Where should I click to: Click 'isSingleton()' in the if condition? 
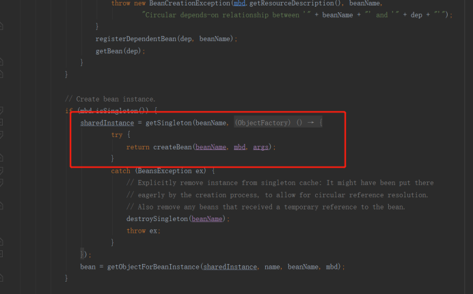coord(122,111)
